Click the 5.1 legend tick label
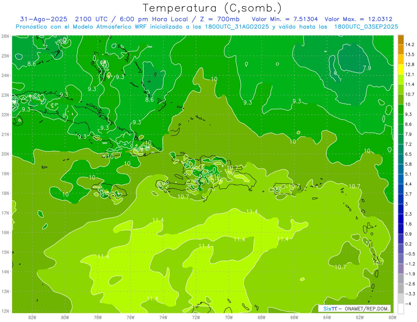This screenshot has width=417, height=322. pos(409,174)
